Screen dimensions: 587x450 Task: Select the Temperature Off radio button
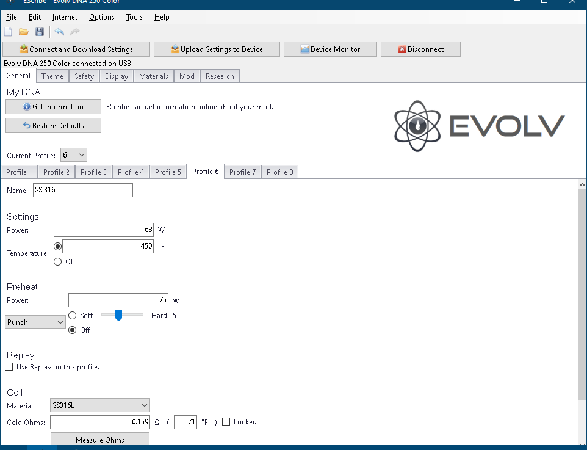(58, 261)
